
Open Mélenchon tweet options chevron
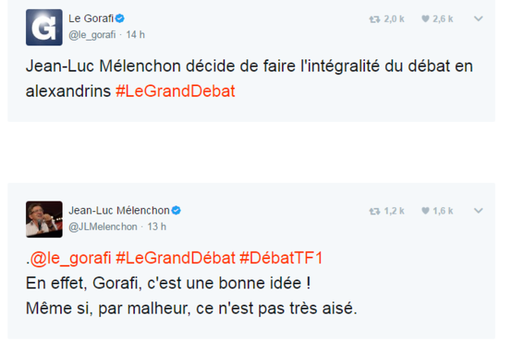479,211
